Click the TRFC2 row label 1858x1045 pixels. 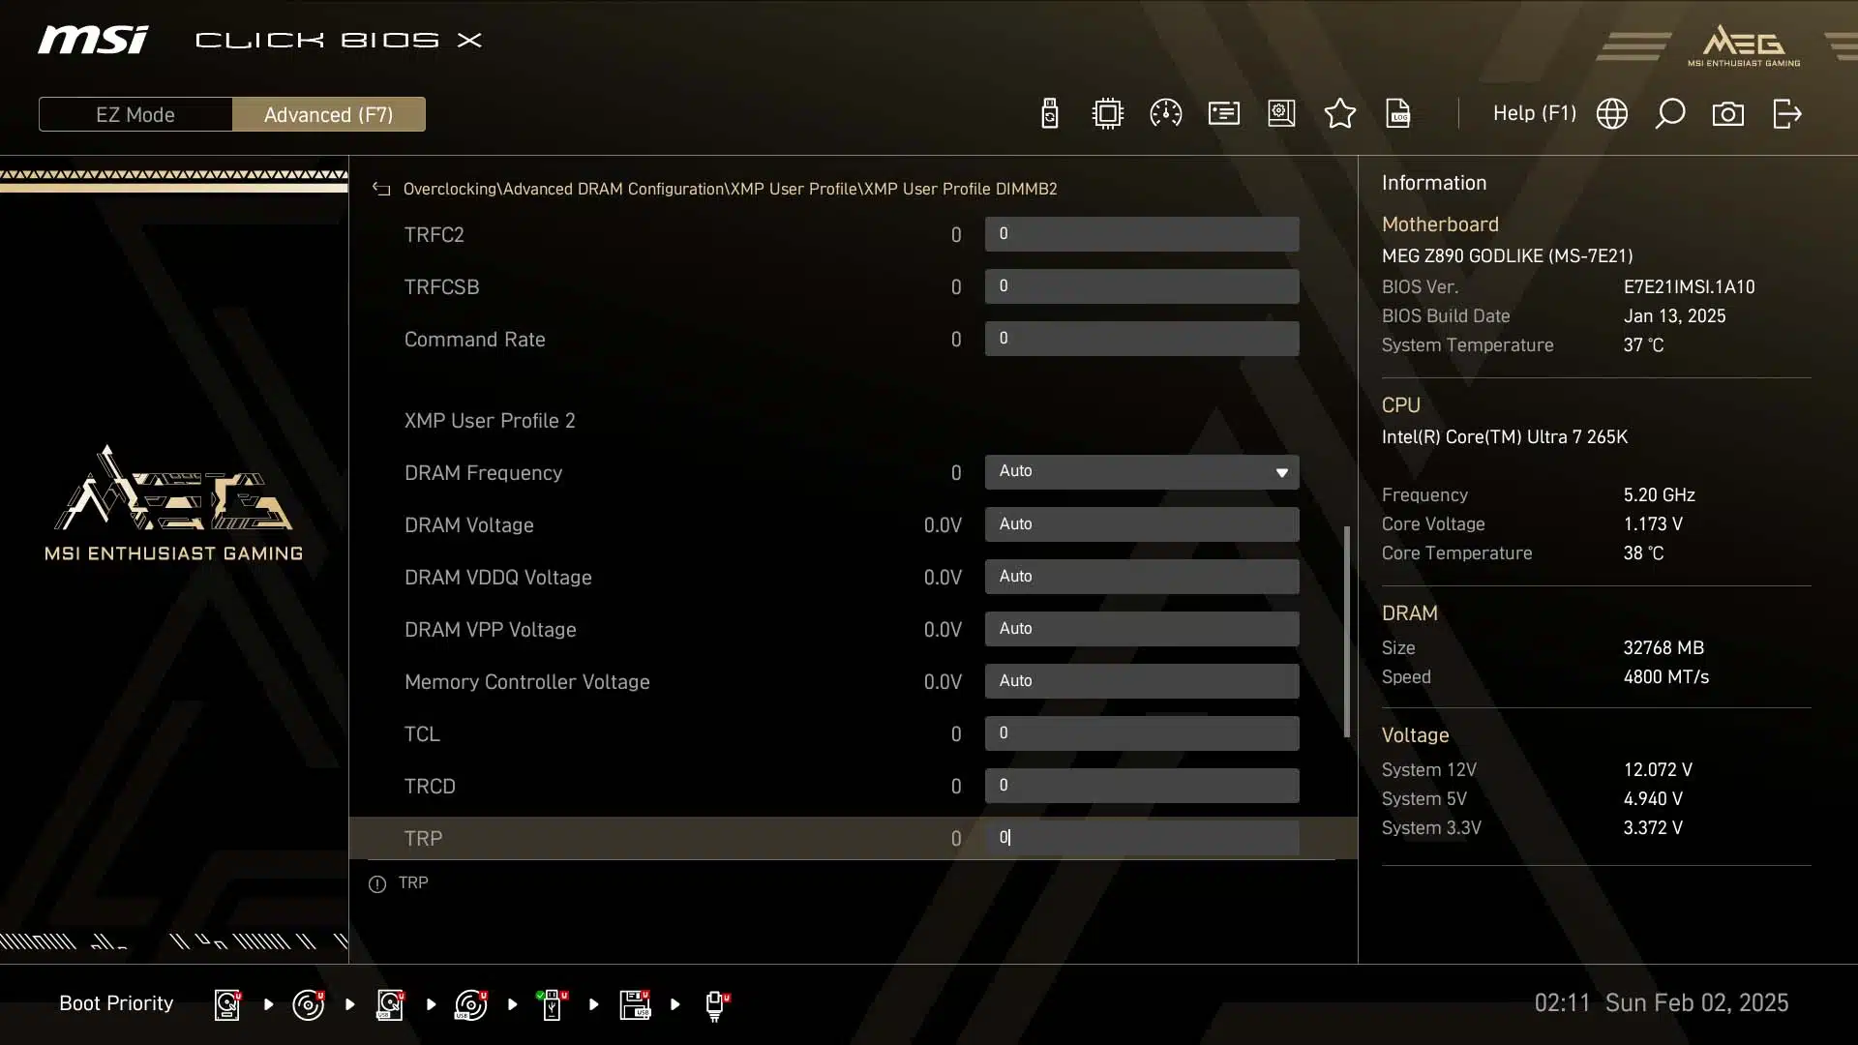pyautogui.click(x=434, y=235)
